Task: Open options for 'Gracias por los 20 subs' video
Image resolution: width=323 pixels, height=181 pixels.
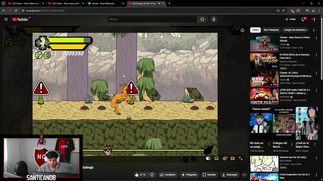Action: coord(316,158)
